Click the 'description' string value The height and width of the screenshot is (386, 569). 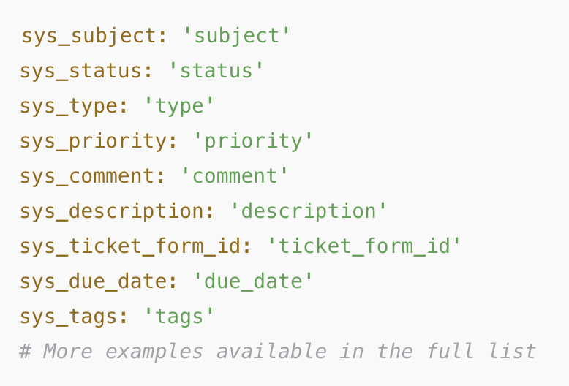pyautogui.click(x=309, y=211)
